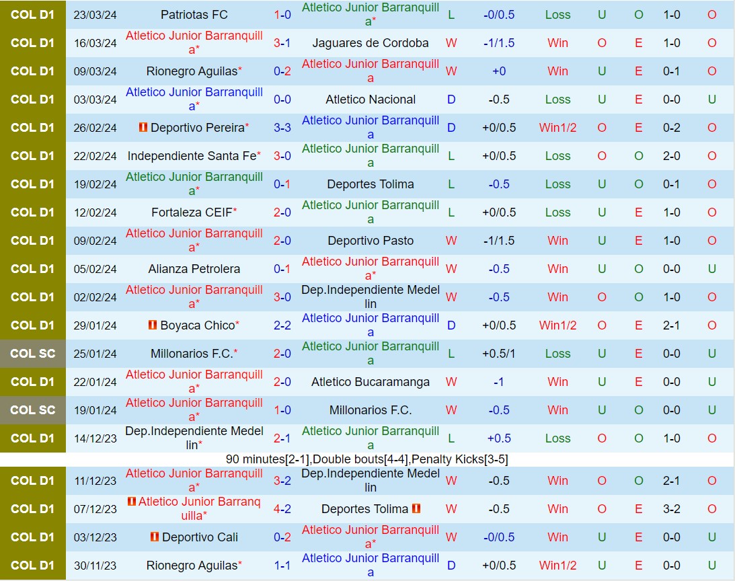The width and height of the screenshot is (735, 581).
Task: Open the Deportivo Pasto team link
Action: tap(371, 241)
